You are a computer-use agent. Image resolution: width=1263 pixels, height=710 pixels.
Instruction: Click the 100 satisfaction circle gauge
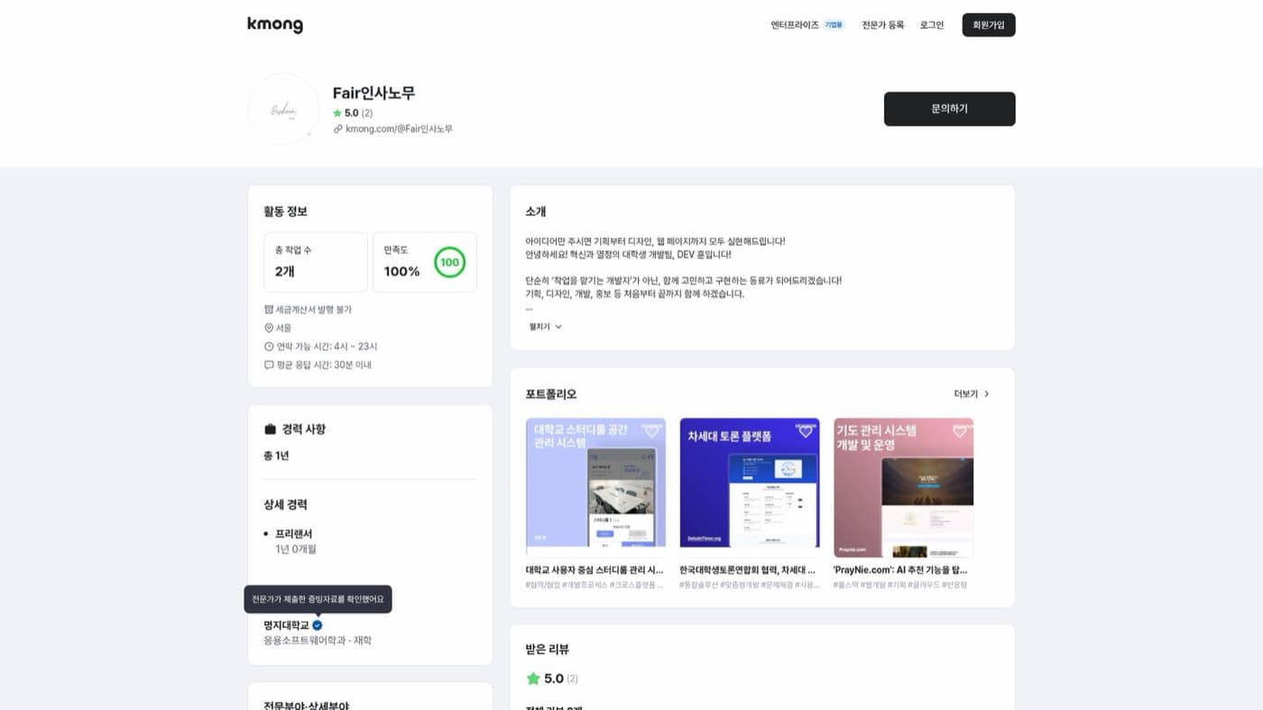pos(449,263)
